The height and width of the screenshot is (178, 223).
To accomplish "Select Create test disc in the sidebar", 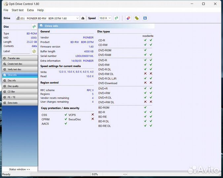I will tap(19, 64).
